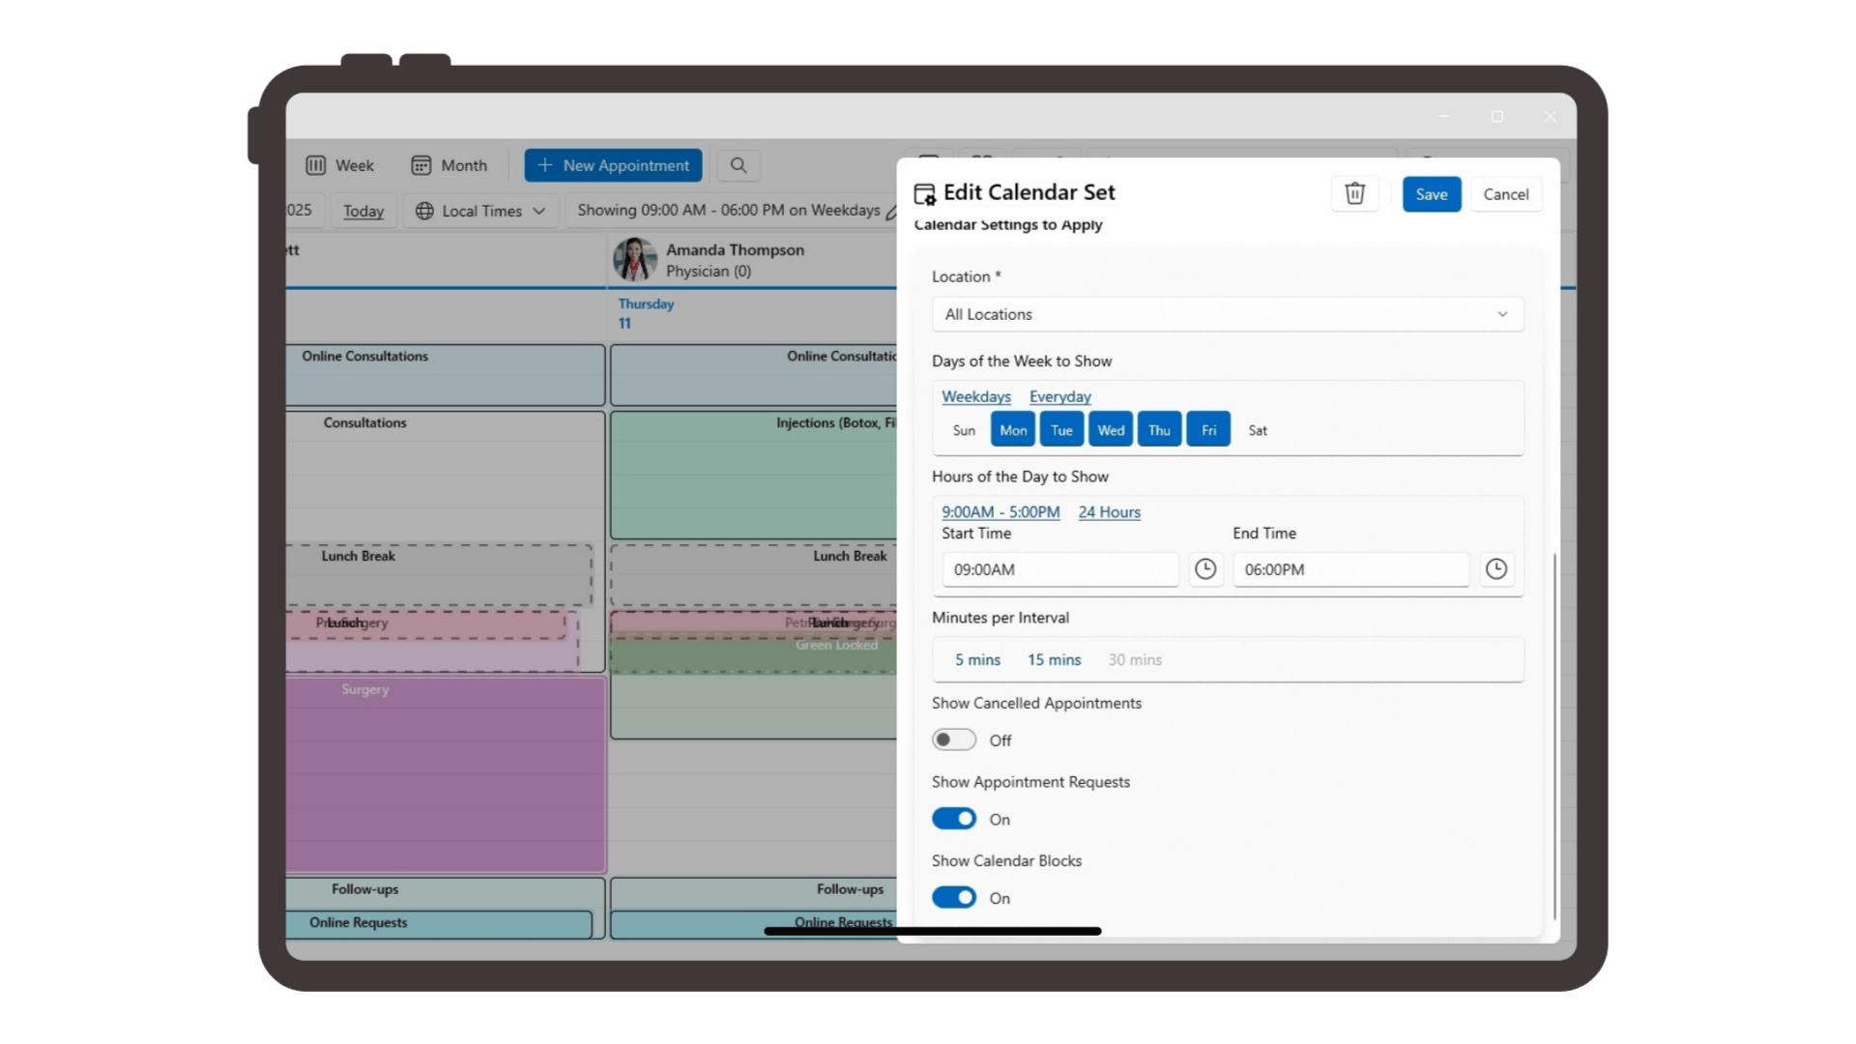Enable Sat in days to show
This screenshot has height=1044, width=1856.
click(x=1257, y=430)
